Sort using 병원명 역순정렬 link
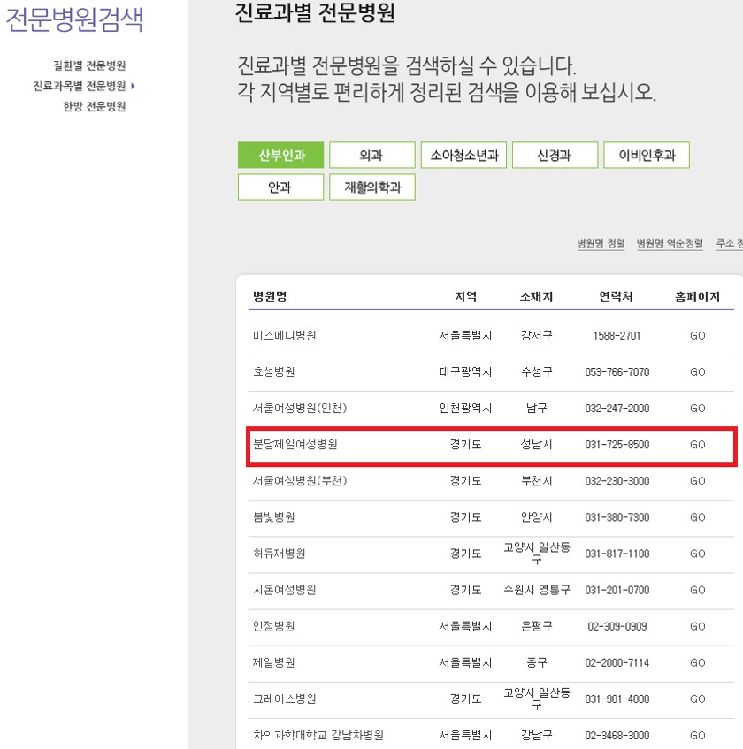Viewport: 743px width, 749px height. (670, 243)
